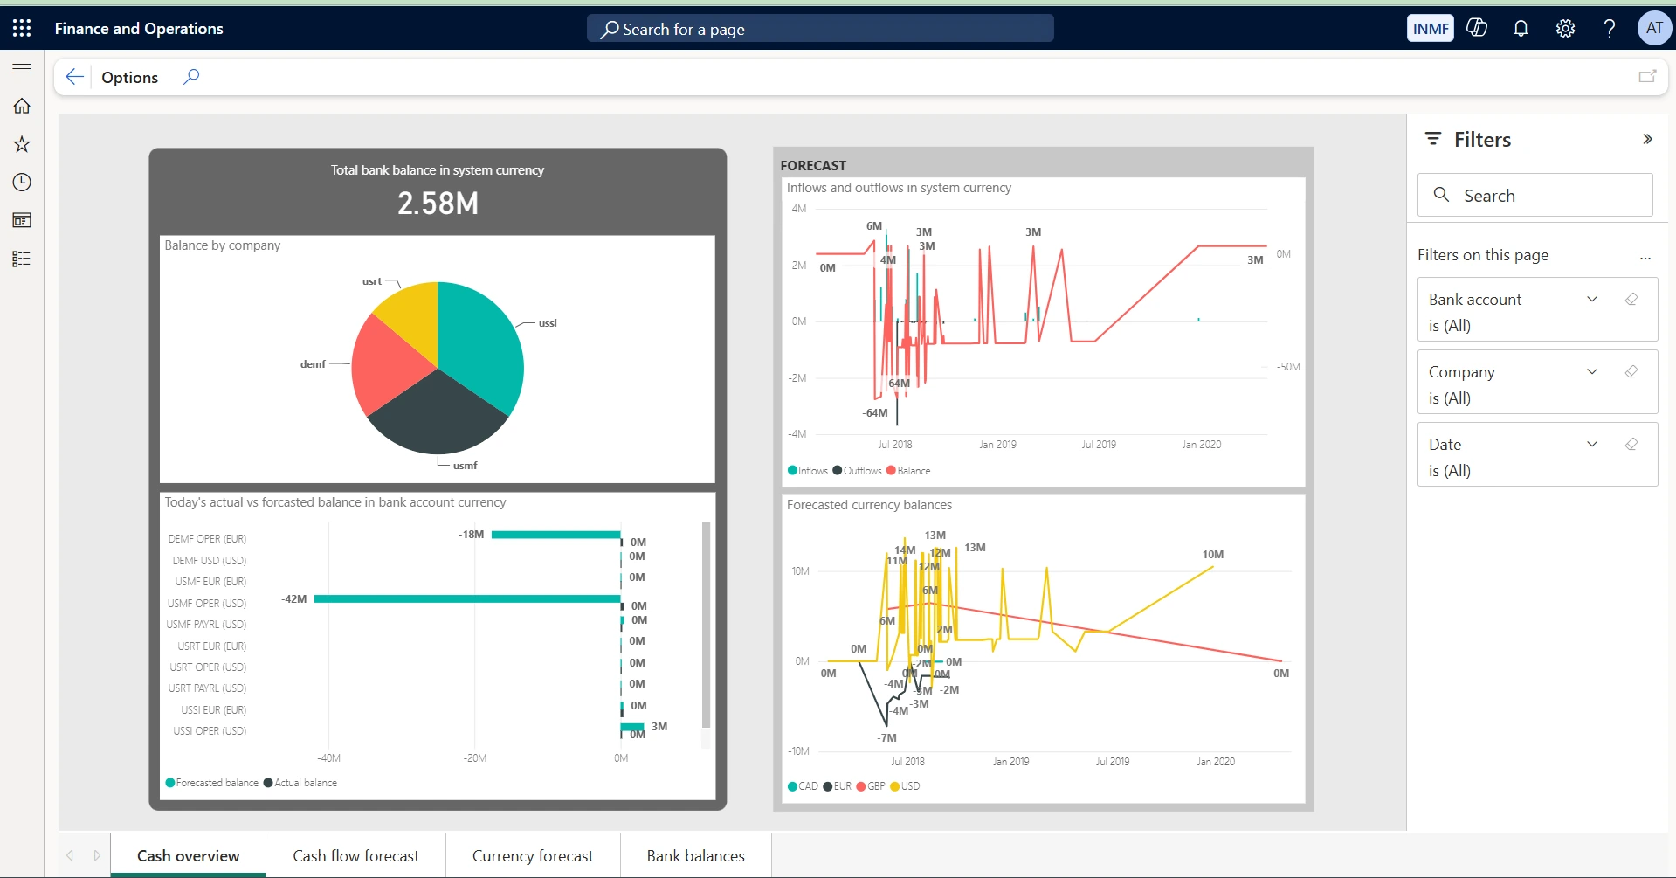
Task: Open Modules list icon in sidebar
Action: (22, 259)
